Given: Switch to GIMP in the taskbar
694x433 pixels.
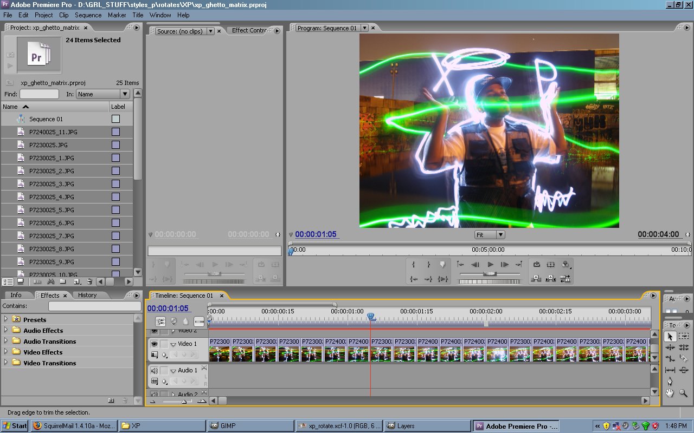Looking at the screenshot, I should pos(249,425).
